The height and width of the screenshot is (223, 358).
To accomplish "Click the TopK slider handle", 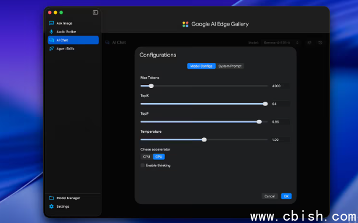I will coord(265,104).
